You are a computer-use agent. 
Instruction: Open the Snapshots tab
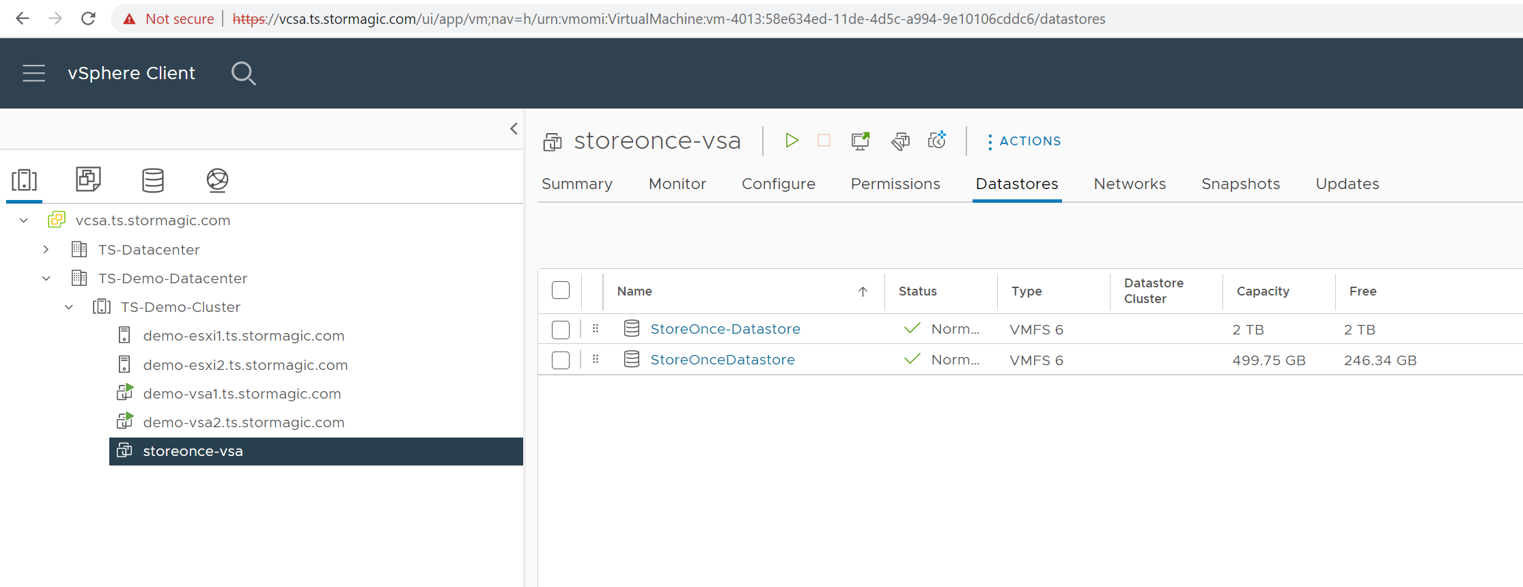(1241, 184)
